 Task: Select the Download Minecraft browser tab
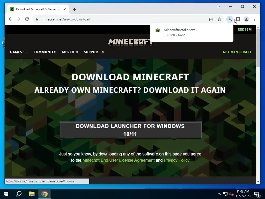(x=38, y=9)
